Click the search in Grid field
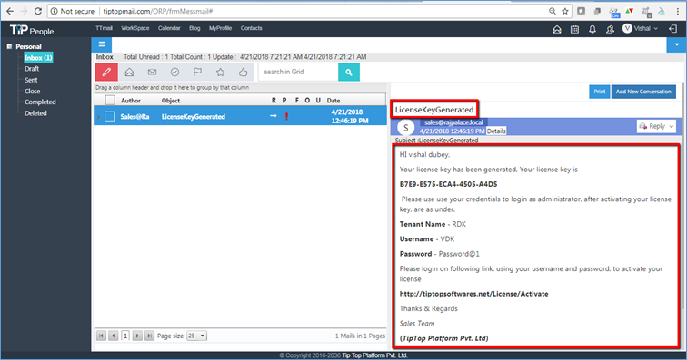Screen dimensions: 687x360 (x=298, y=73)
